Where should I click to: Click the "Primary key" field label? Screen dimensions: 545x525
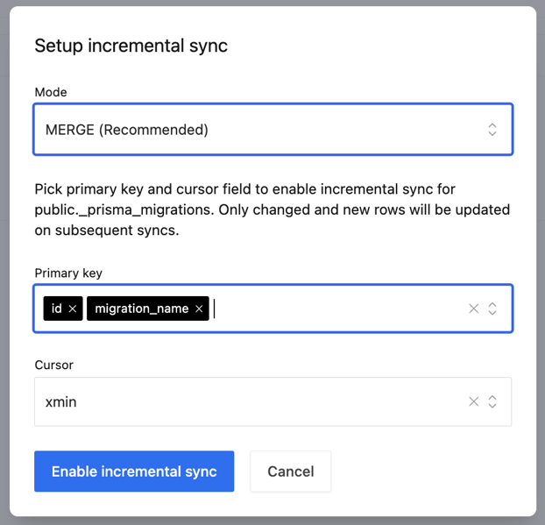pos(68,273)
